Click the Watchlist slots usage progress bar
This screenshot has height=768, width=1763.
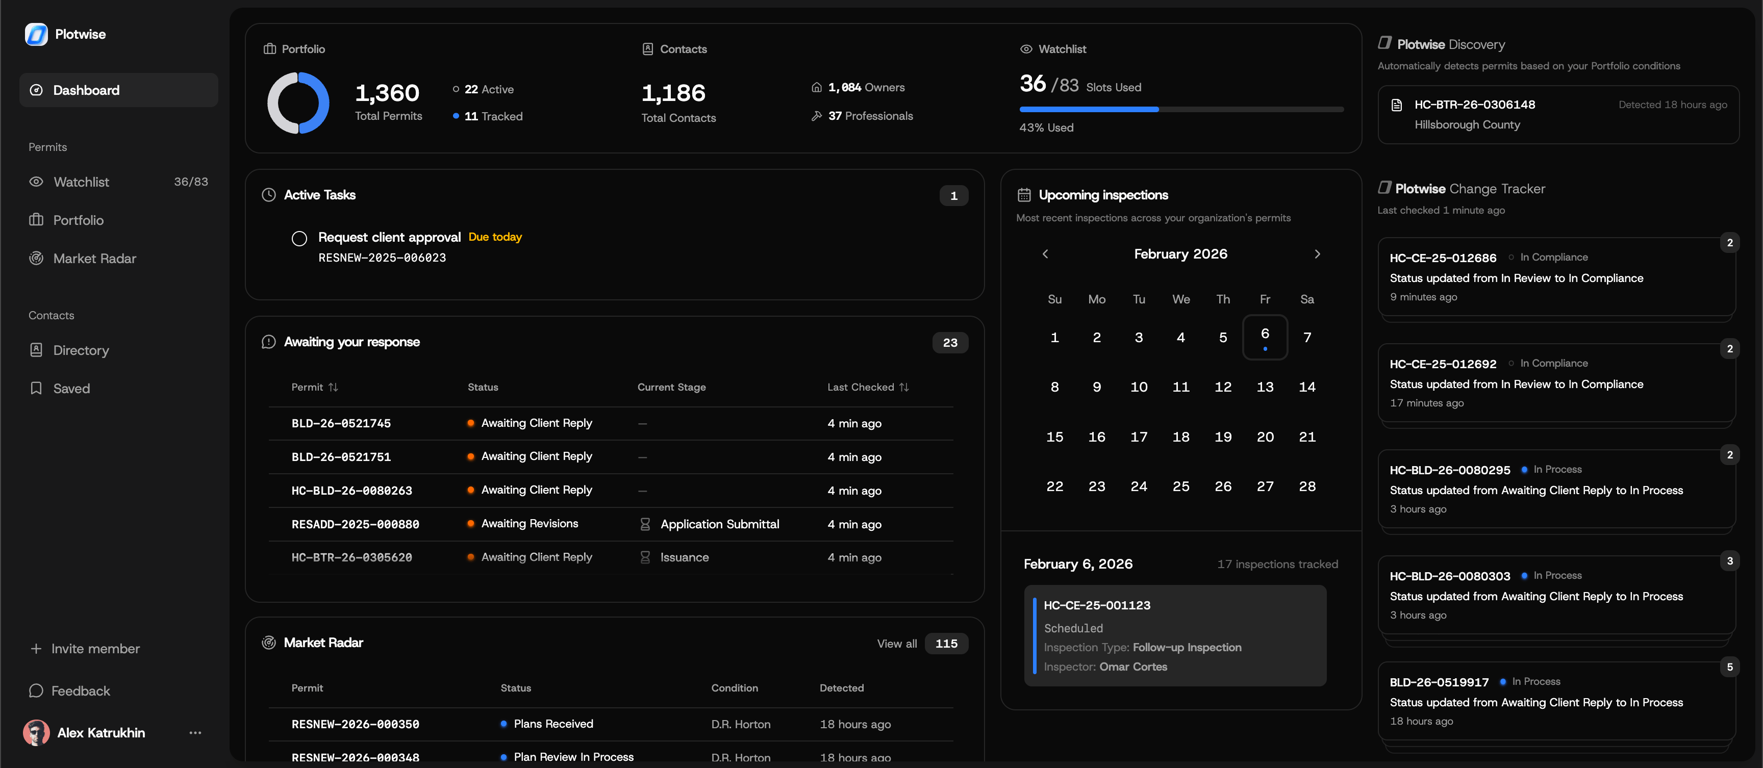(1181, 110)
